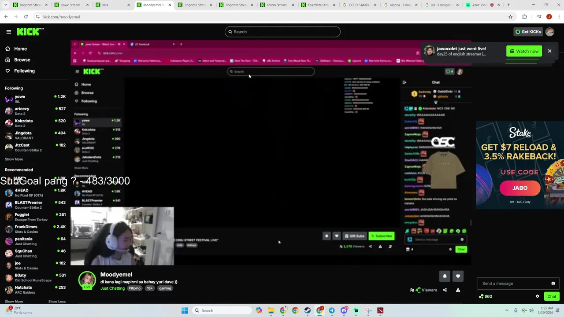Expand Recommended list with Show More

[14, 302]
